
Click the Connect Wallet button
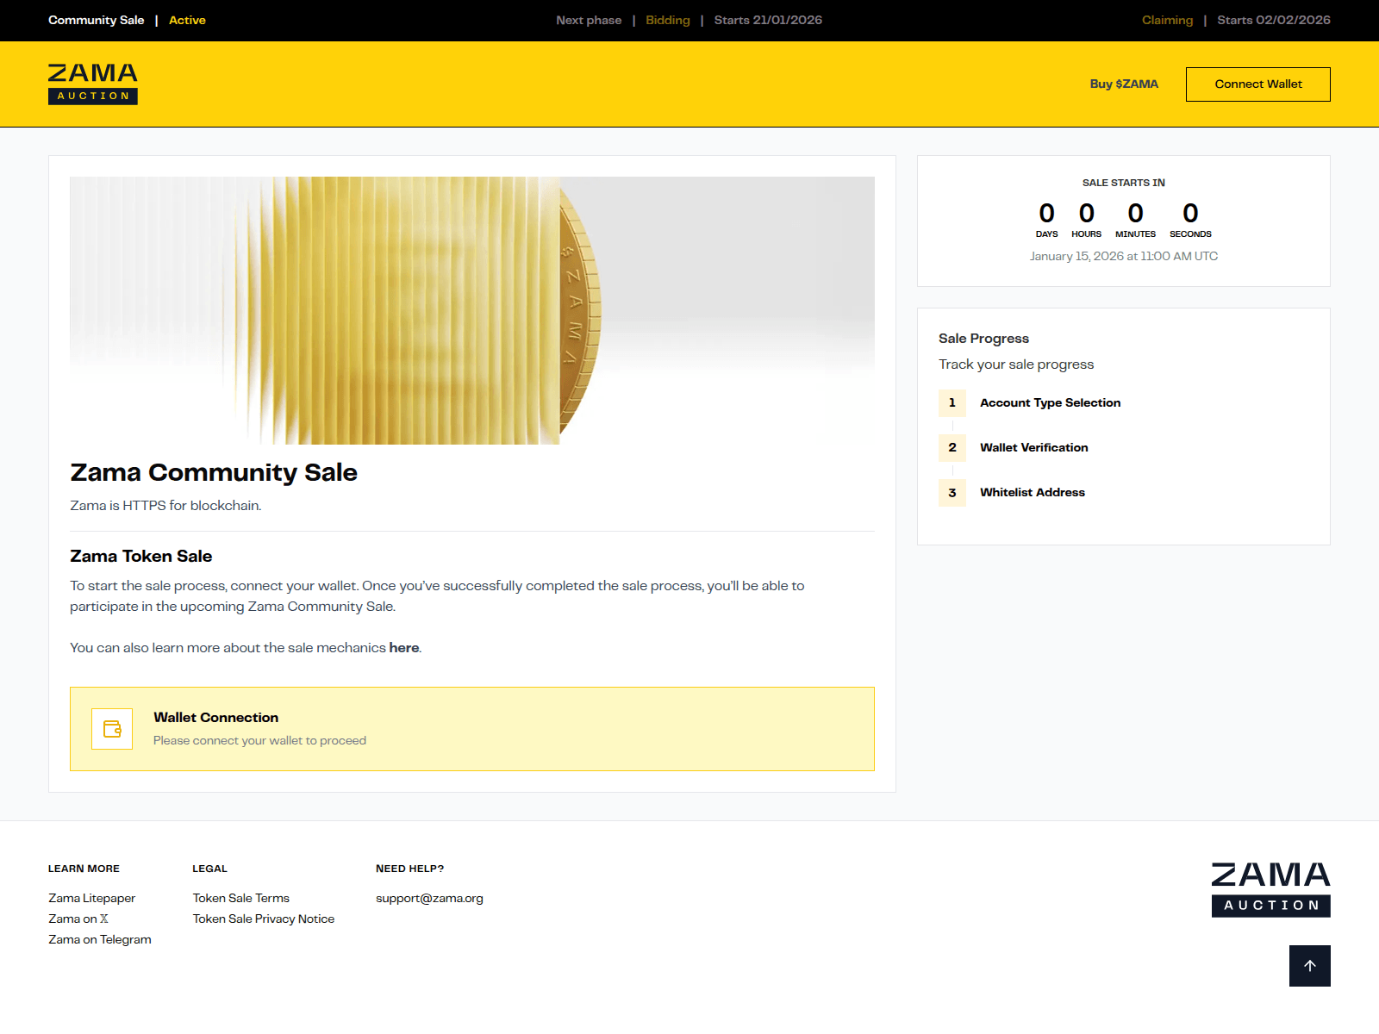[1258, 84]
